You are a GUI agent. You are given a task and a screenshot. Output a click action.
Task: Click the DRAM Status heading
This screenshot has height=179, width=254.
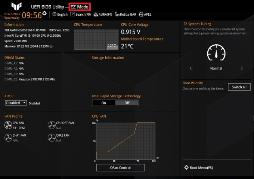click(x=15, y=58)
